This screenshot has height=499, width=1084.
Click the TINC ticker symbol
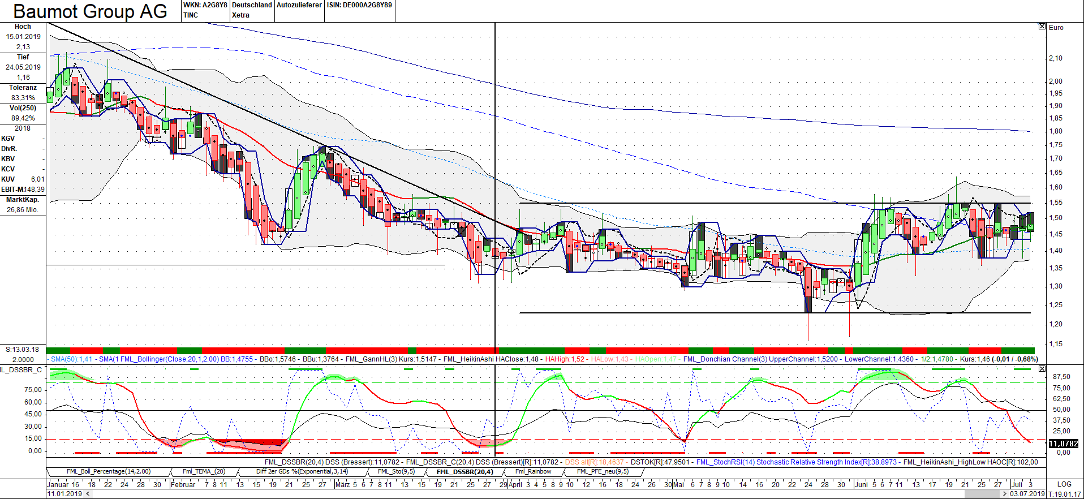[x=191, y=15]
